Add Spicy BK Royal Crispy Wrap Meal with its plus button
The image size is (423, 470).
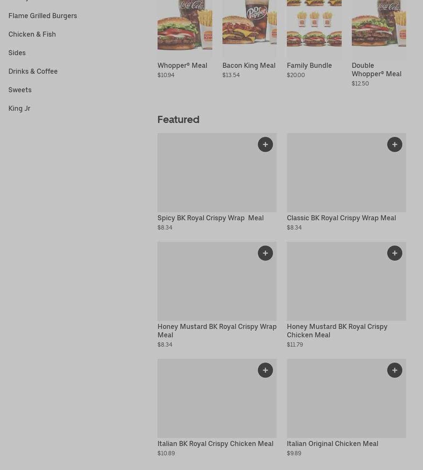coord(265,144)
